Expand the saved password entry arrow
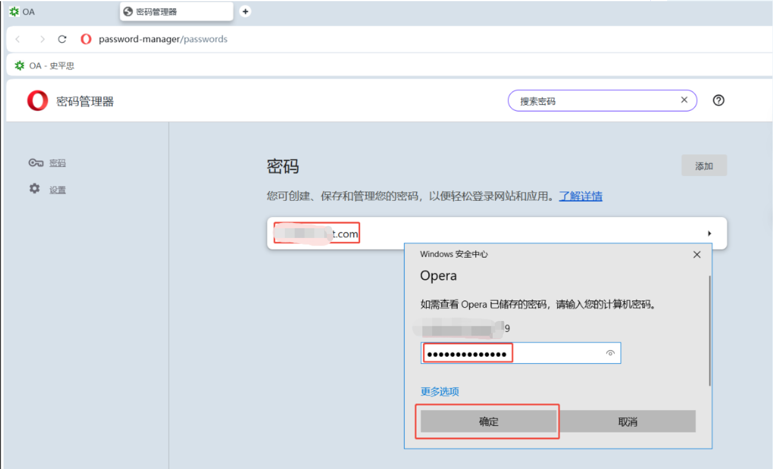This screenshot has height=469, width=773. (x=710, y=233)
